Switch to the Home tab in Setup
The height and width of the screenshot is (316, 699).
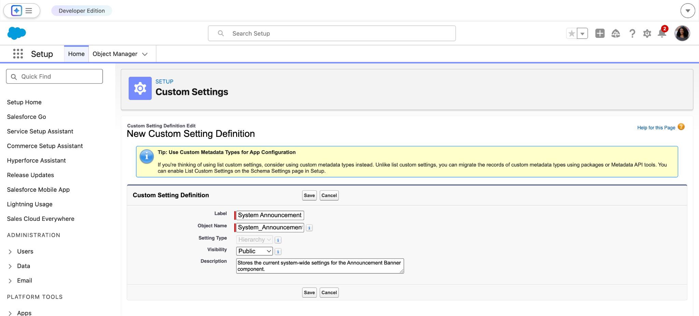point(76,54)
